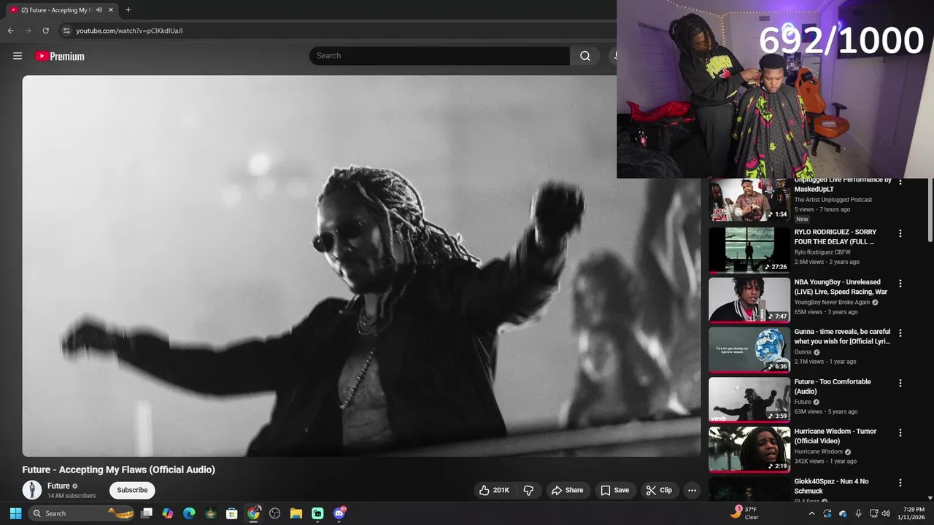Open NBA YoungBoy Unreleased video title
934x525 pixels.
click(x=841, y=287)
